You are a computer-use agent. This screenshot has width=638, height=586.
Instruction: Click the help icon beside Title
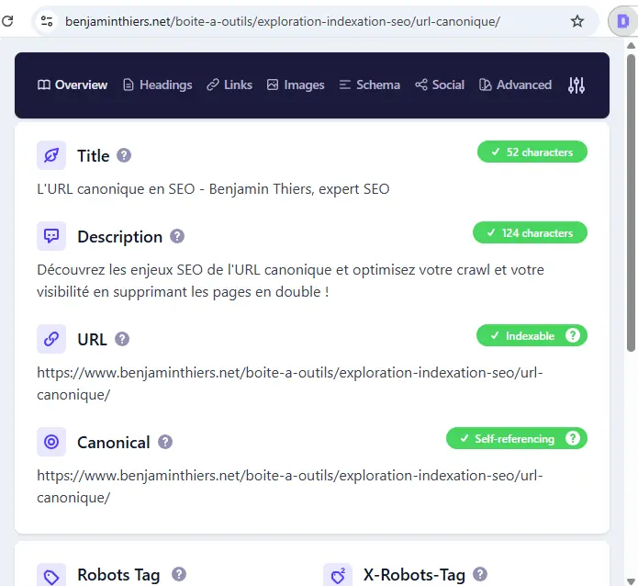124,155
